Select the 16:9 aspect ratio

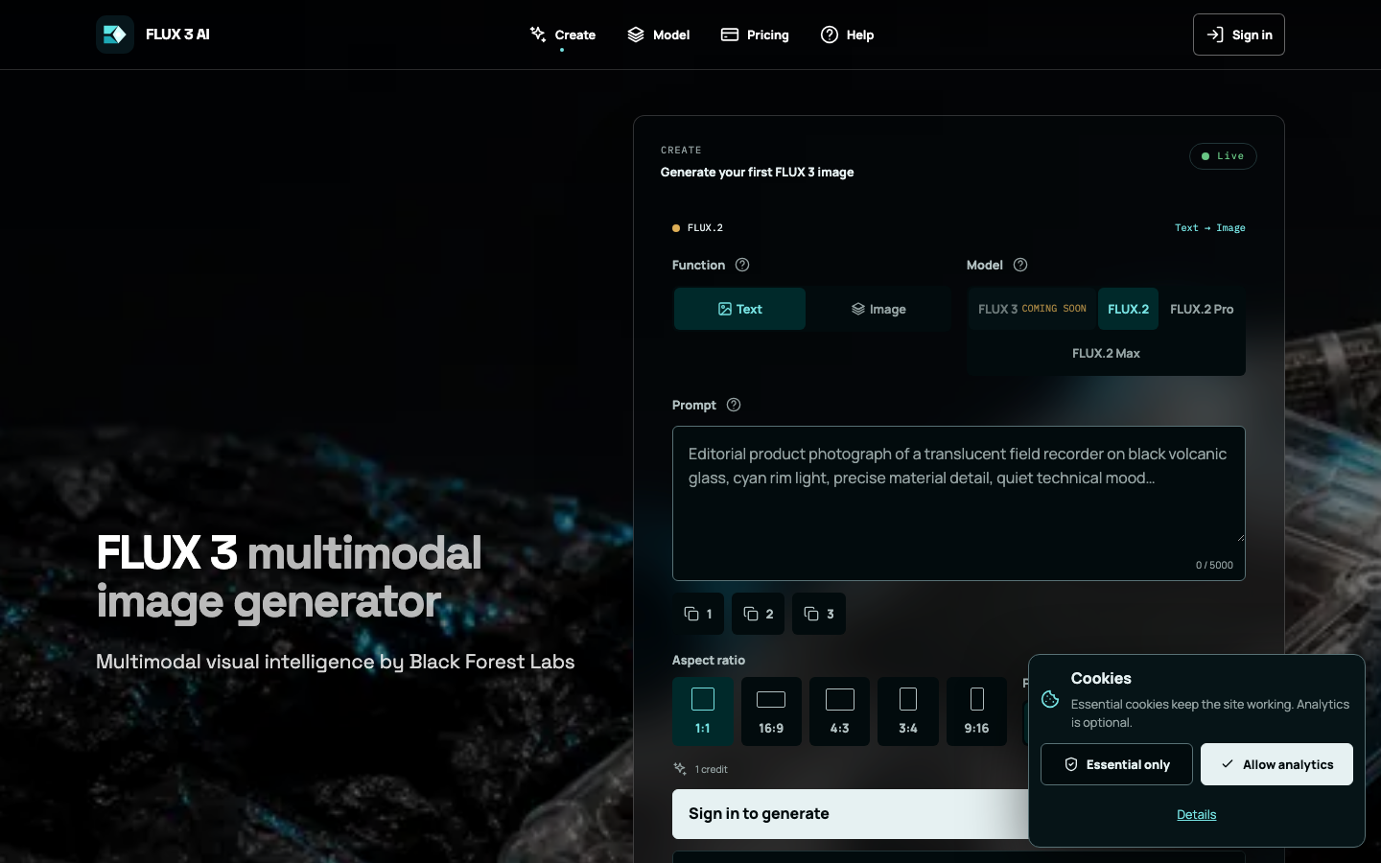pos(771,711)
